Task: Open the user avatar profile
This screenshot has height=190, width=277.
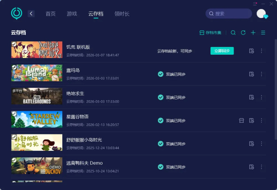Action: [261, 13]
